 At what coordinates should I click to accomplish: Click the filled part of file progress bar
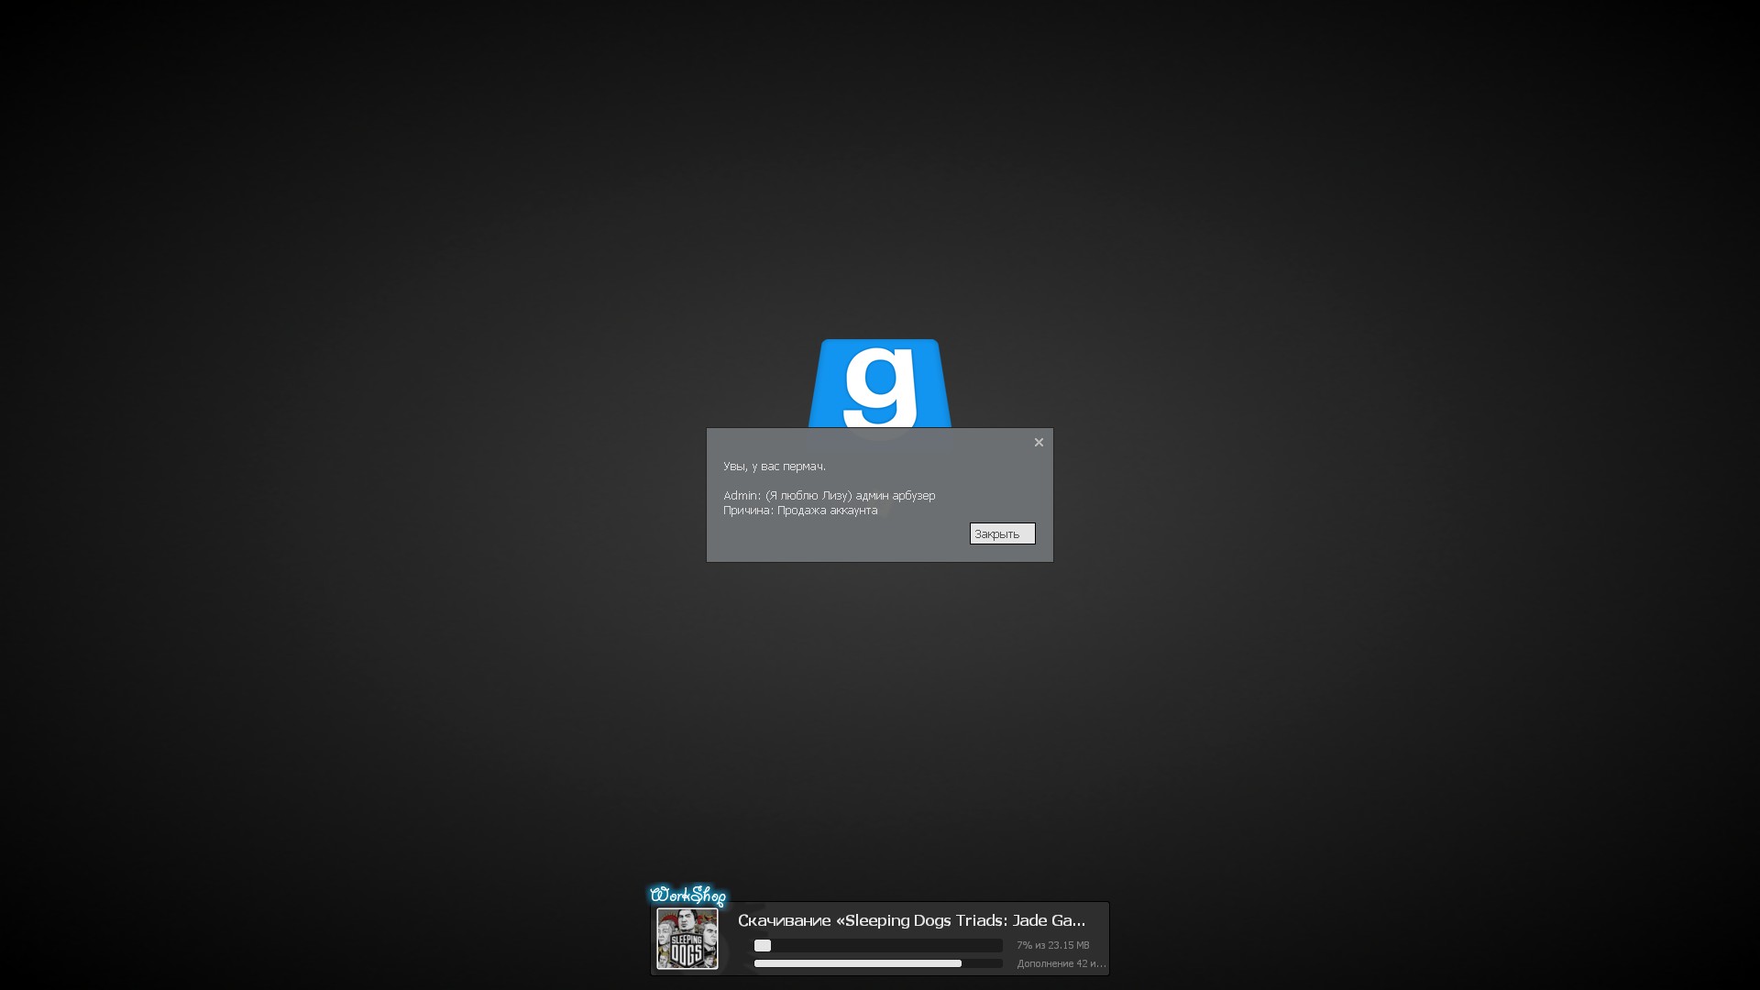pyautogui.click(x=762, y=945)
